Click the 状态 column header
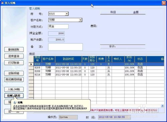Image resolution: width=167 pixels, height=122 pixels. (x=140, y=59)
